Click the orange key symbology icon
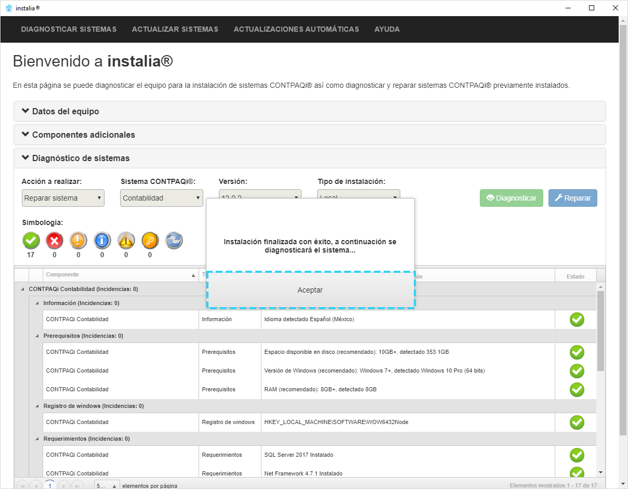The width and height of the screenshot is (628, 489). point(150,241)
